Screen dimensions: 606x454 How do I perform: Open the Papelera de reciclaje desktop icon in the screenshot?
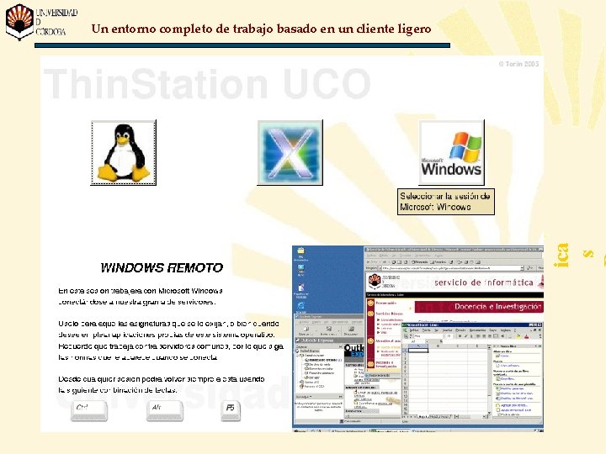point(301,291)
